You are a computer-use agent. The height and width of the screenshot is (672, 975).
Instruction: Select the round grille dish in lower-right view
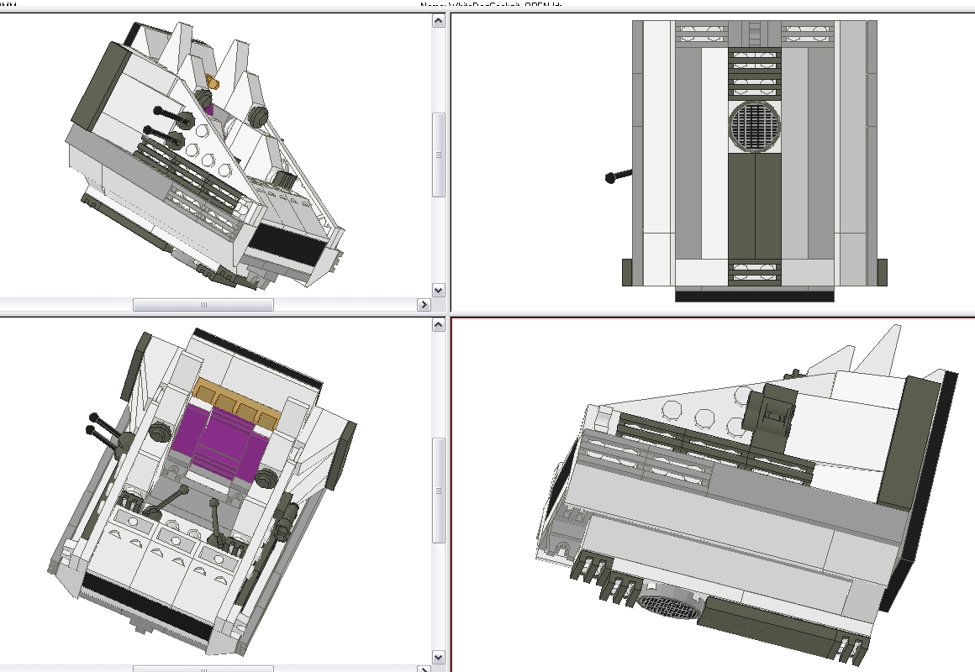(670, 606)
